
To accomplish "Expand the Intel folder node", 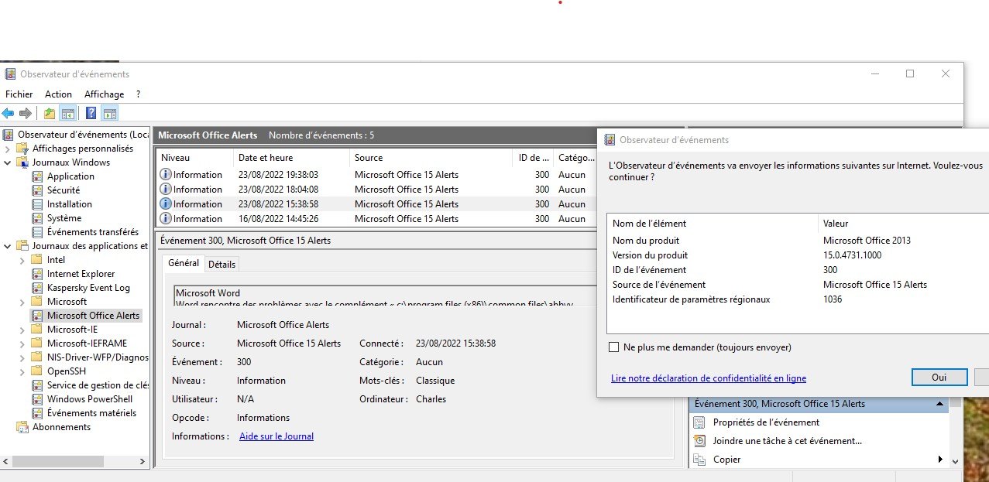I will click(22, 260).
